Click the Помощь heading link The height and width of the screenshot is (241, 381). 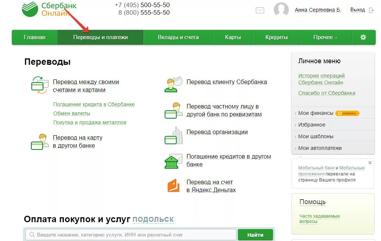click(x=312, y=202)
